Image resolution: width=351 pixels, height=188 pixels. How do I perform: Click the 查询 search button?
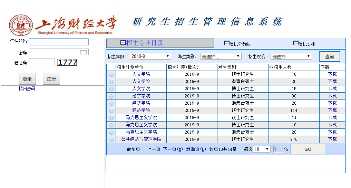tap(329, 56)
